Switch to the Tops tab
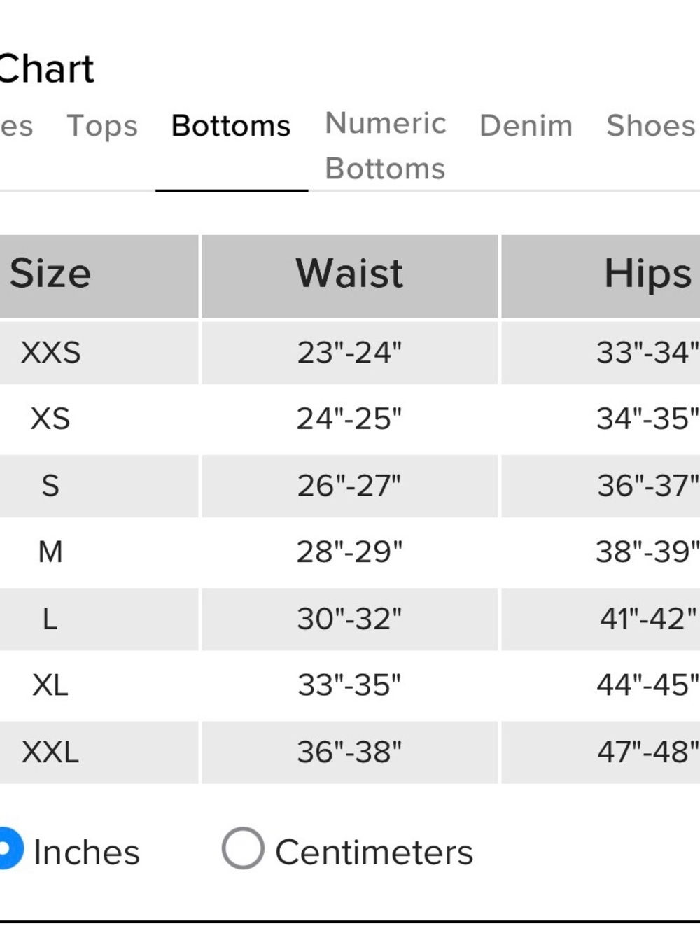The image size is (700, 933). click(x=102, y=126)
